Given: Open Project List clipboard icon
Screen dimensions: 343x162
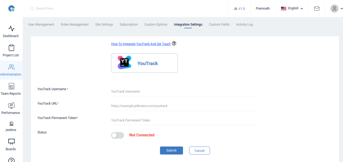Looking at the screenshot, I should click(x=11, y=48).
